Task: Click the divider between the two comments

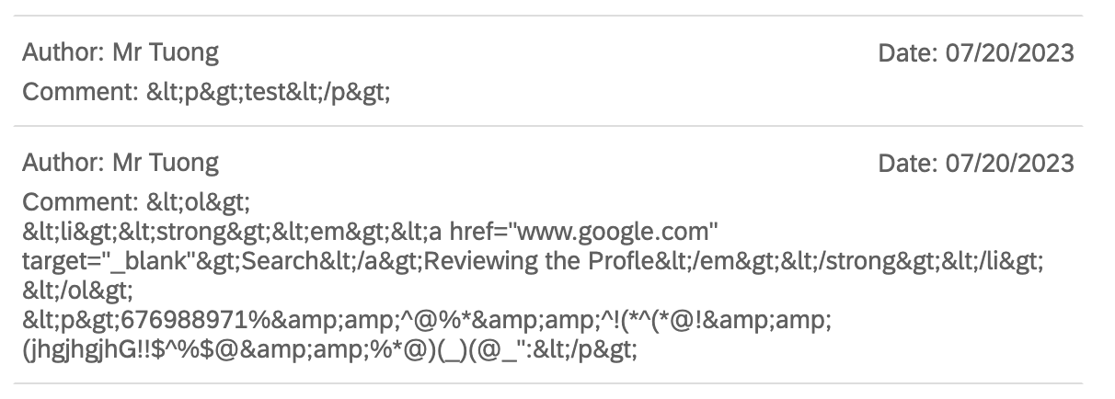Action: 550,126
